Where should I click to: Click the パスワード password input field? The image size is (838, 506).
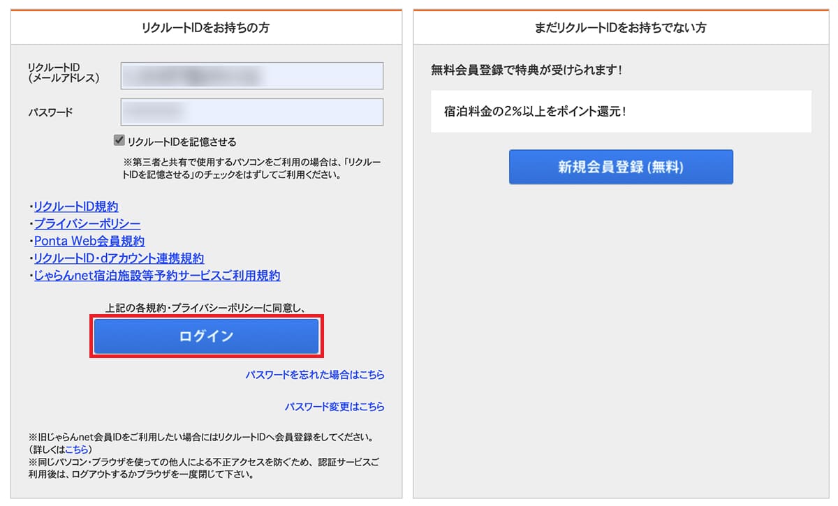(x=252, y=112)
